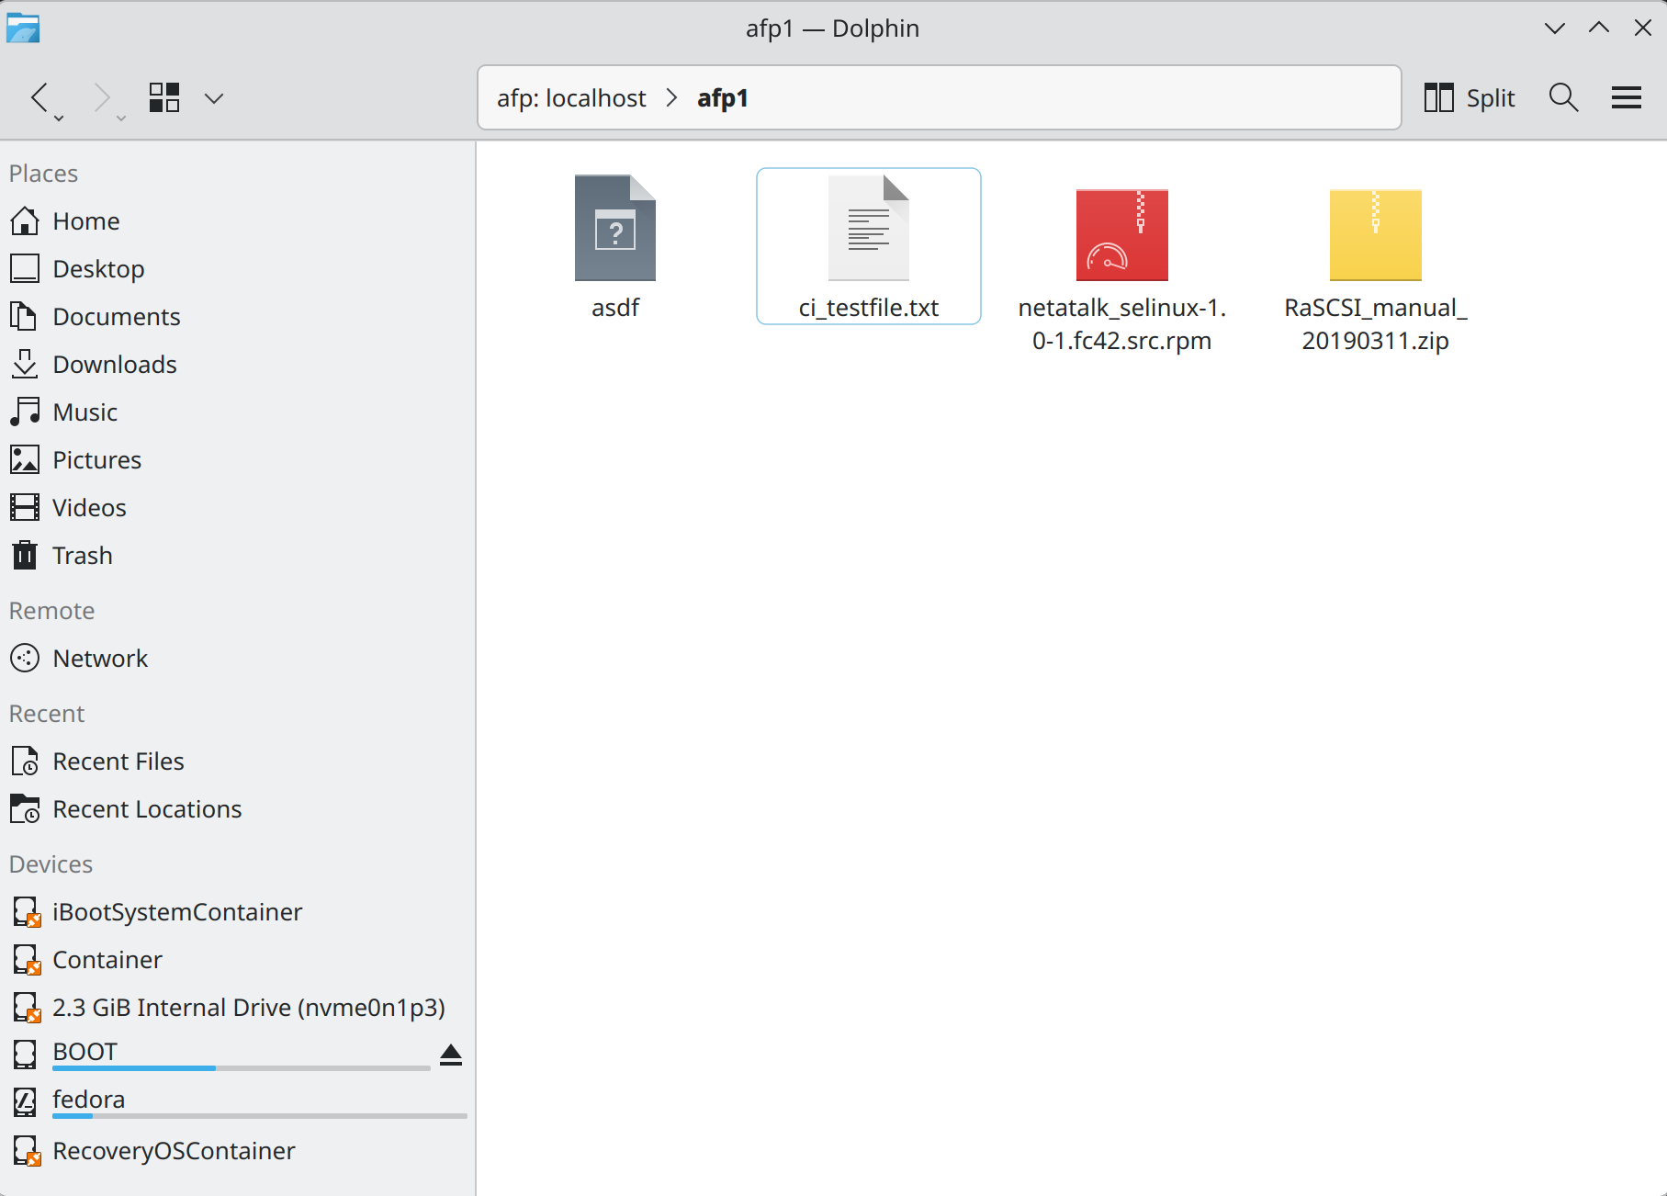The width and height of the screenshot is (1667, 1196).
Task: Open Recent Locations from the sidebar
Action: tap(147, 808)
